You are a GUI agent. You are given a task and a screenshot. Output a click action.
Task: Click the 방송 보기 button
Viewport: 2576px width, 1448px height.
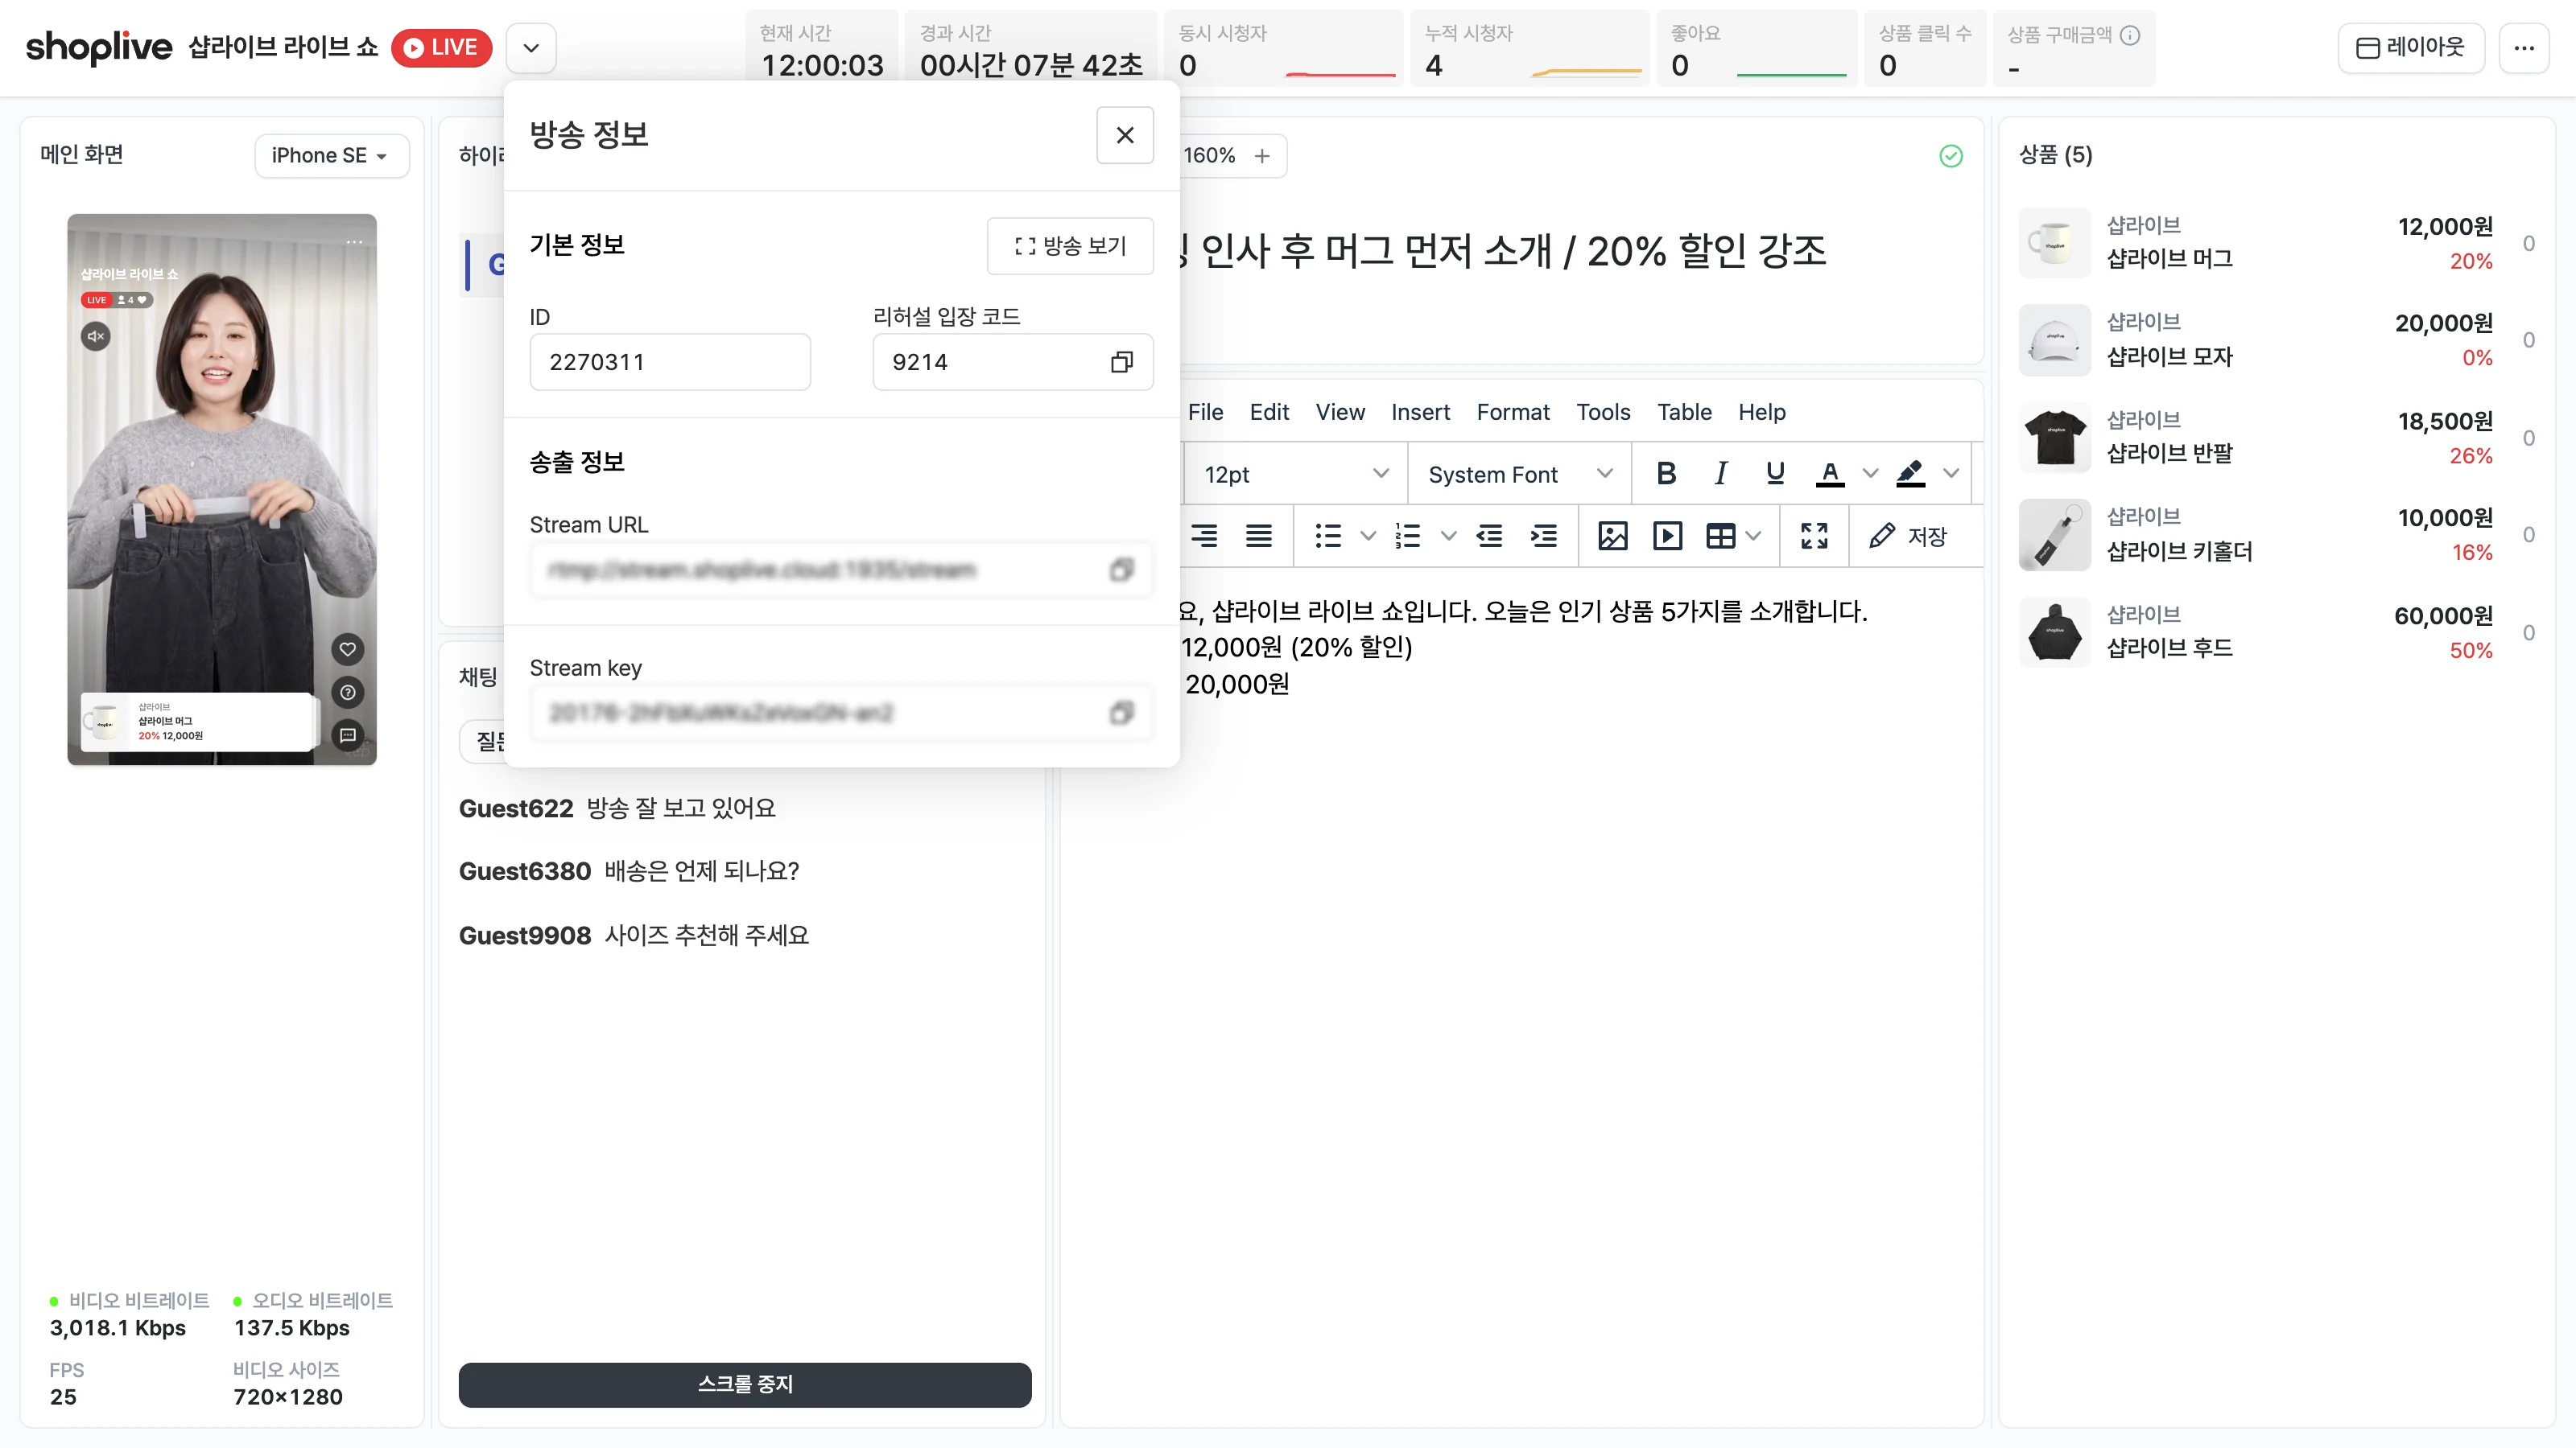point(1070,246)
